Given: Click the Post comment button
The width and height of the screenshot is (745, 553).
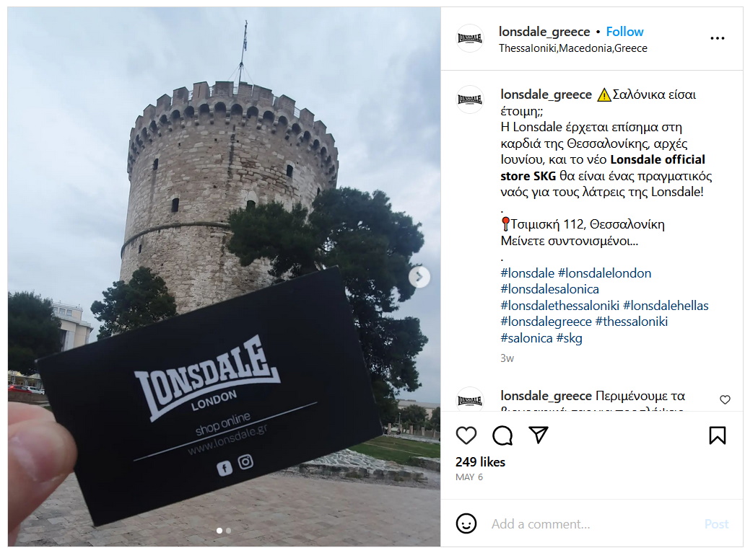Looking at the screenshot, I should coord(716,524).
